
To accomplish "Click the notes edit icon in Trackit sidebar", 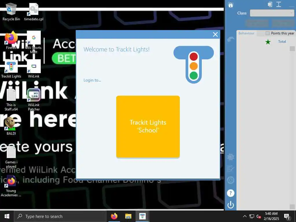I will pyautogui.click(x=230, y=169).
